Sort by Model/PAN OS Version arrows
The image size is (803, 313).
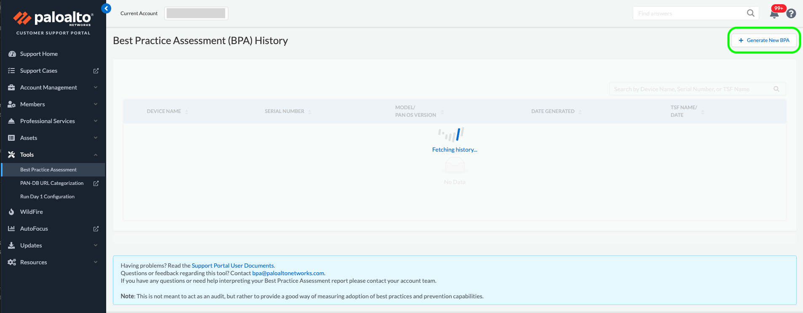pyautogui.click(x=442, y=112)
